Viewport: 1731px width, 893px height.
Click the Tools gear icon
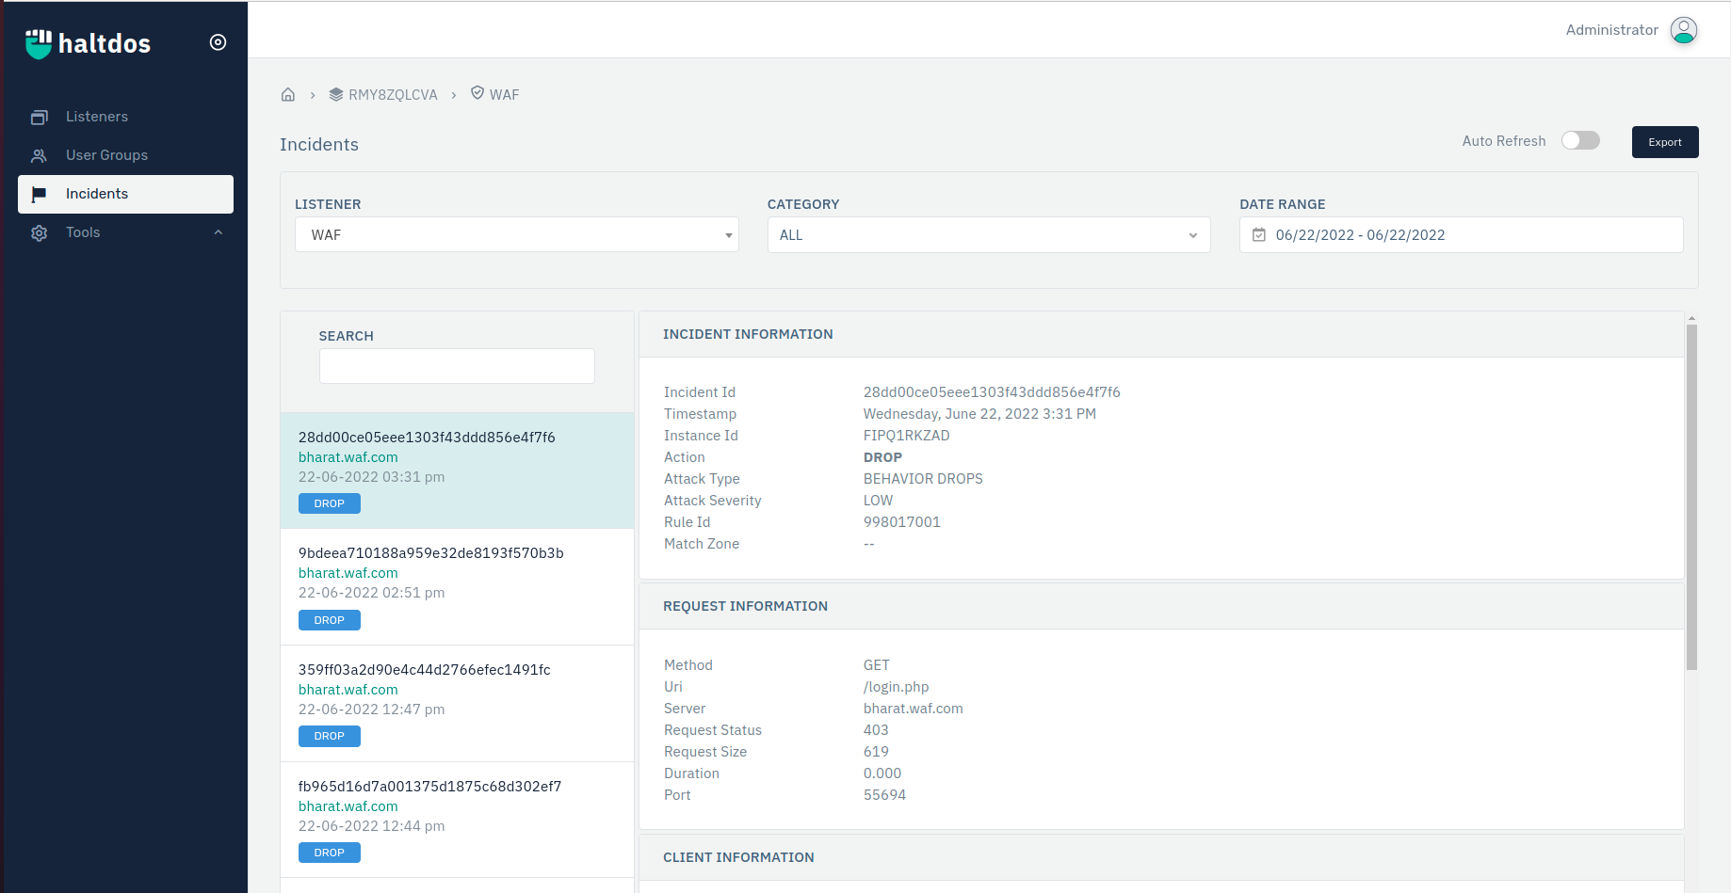[39, 233]
